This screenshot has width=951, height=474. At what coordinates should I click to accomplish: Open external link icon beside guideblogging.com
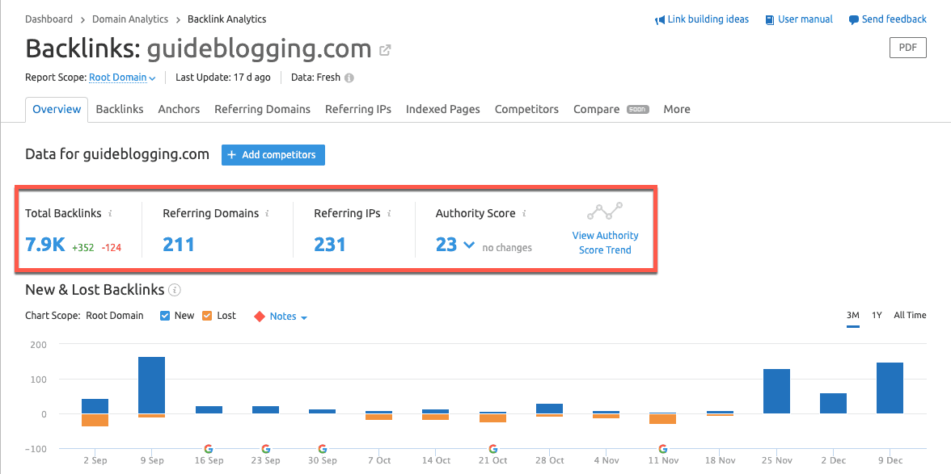click(385, 50)
